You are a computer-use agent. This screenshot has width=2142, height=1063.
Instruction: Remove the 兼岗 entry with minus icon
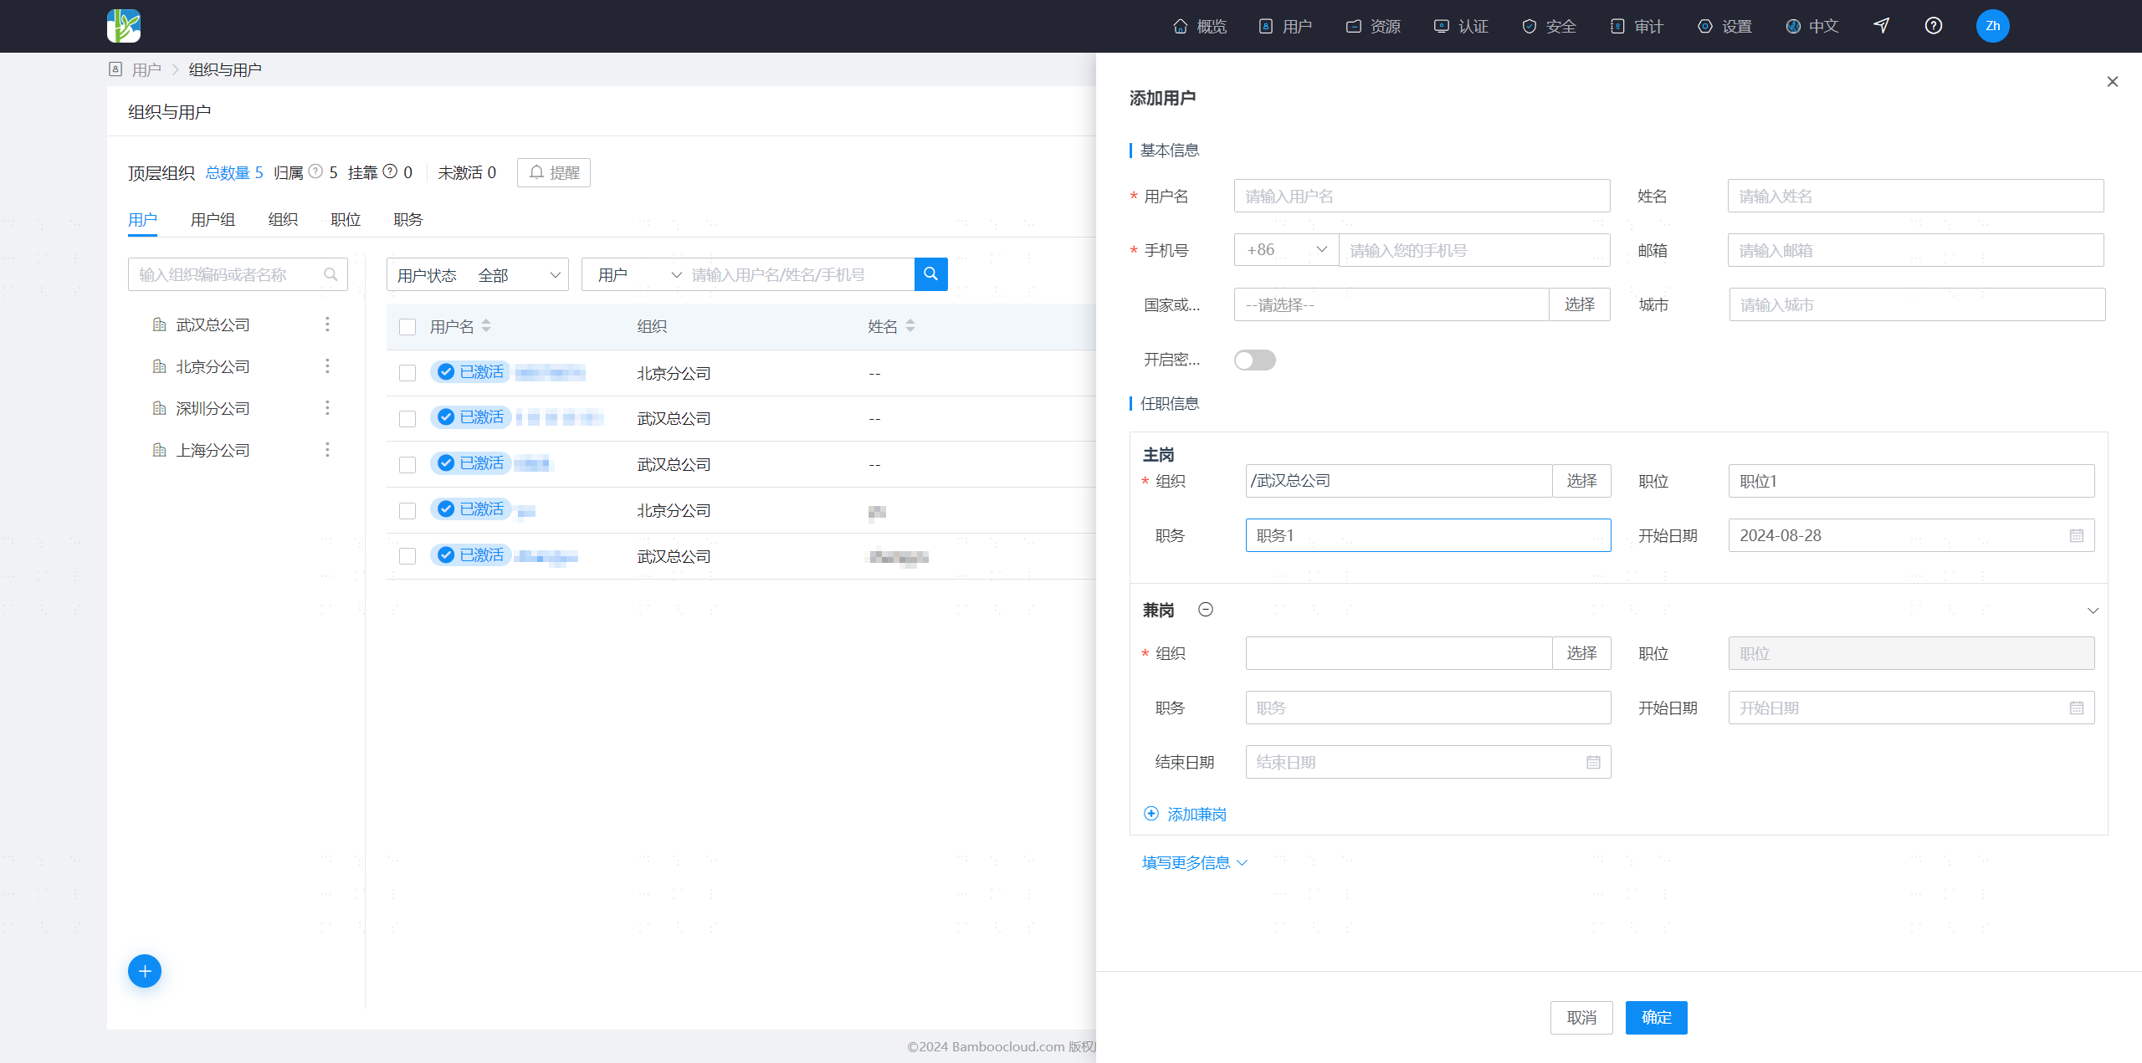coord(1206,610)
